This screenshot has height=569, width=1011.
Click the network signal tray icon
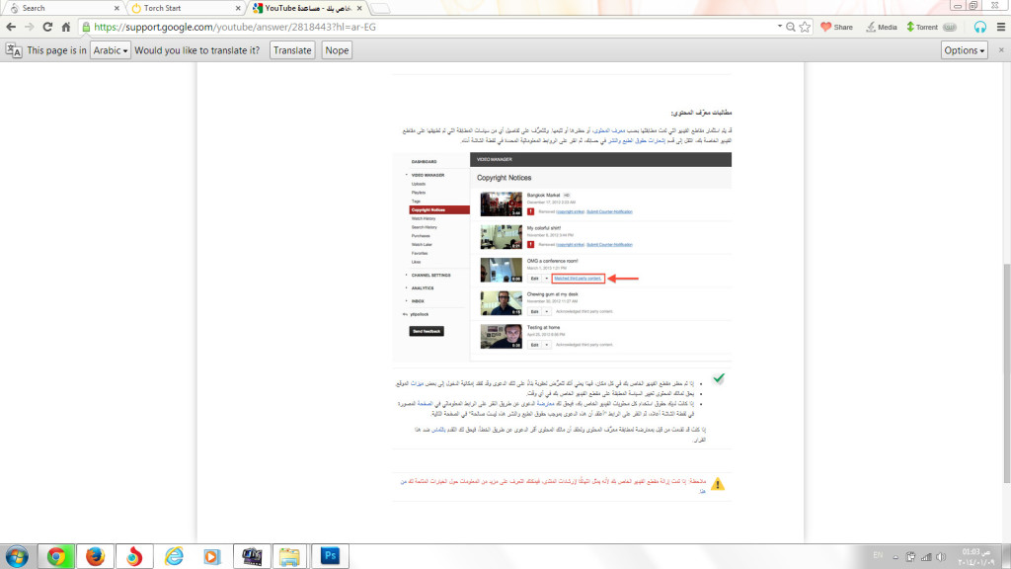pos(926,557)
